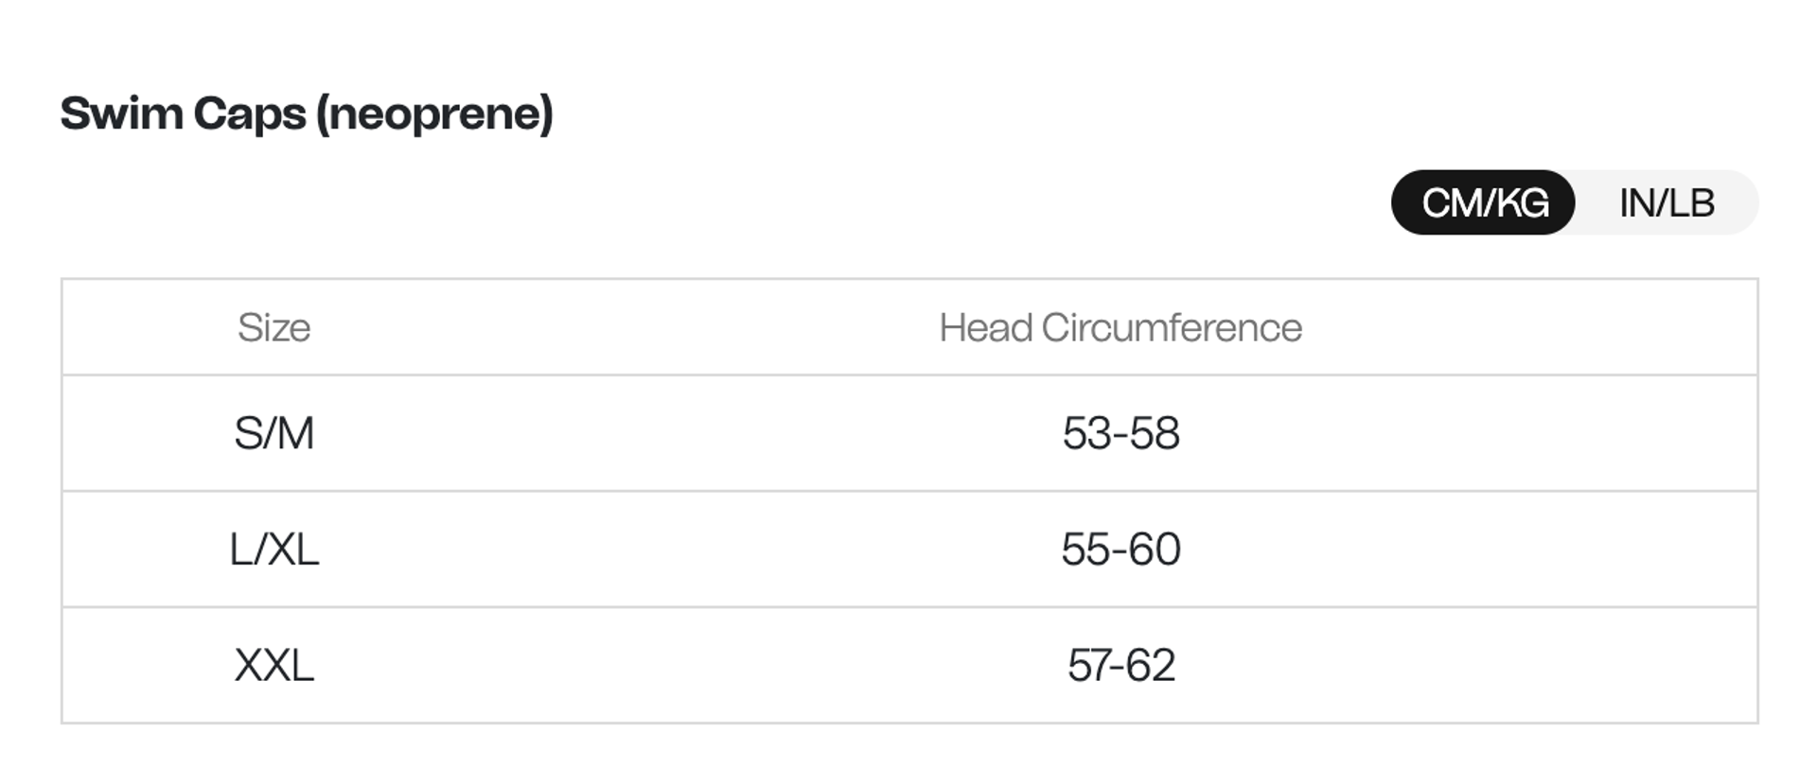Click the word "Circumference" in the header
Image resolution: width=1817 pixels, height=784 pixels.
pyautogui.click(x=1172, y=327)
